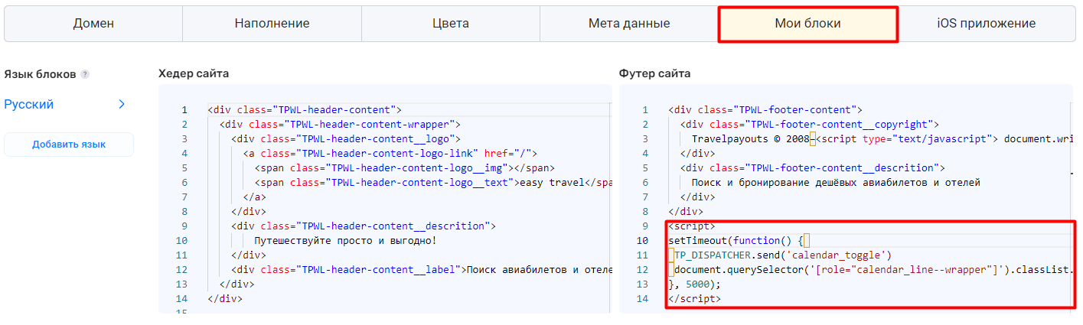Click the 'Путешествуйте просто и выгодно!' line
This screenshot has width=1083, height=325.
click(345, 241)
